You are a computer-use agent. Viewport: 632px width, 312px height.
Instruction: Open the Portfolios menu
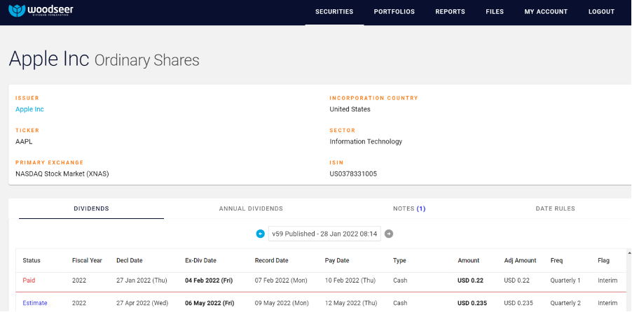[x=394, y=12]
